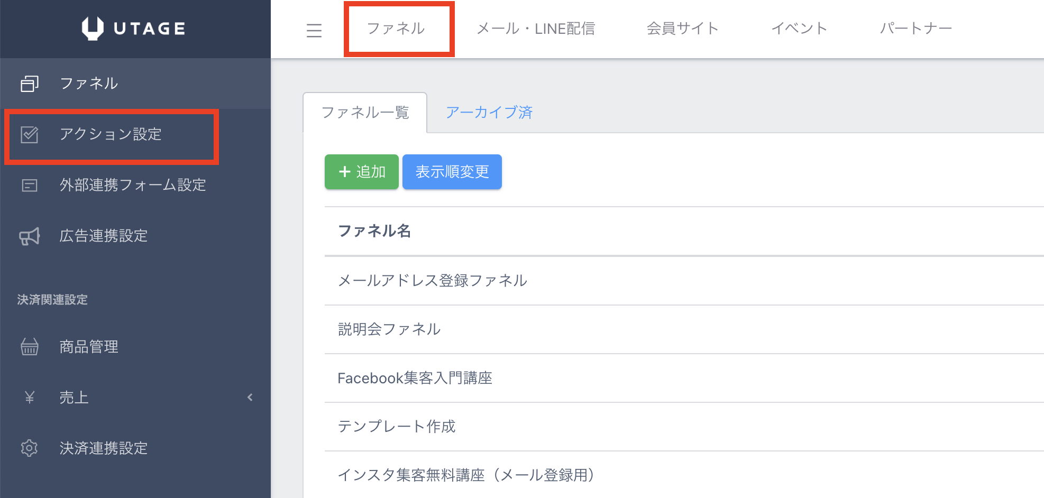
Task: Click the ファネル stacked-windows sidebar icon
Action: (x=30, y=84)
